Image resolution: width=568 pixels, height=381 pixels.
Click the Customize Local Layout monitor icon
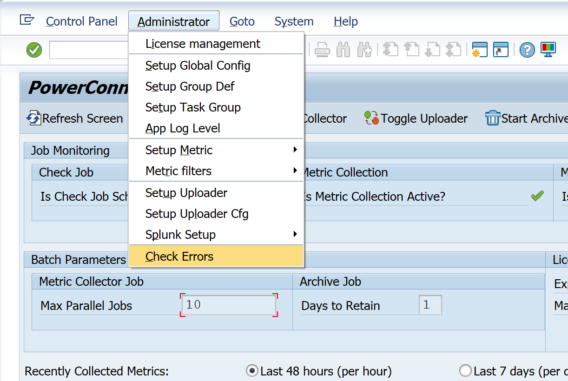(x=548, y=50)
